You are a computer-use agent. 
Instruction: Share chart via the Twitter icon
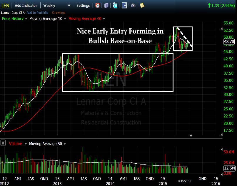[115, 6]
